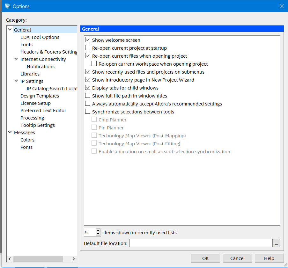Enable Synchronize selections between tools
The width and height of the screenshot is (288, 268).
coord(88,112)
